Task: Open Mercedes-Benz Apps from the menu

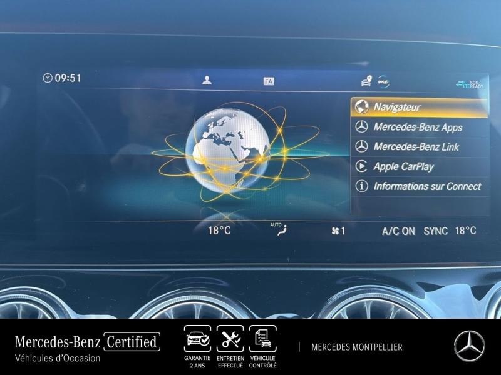Action: [x=418, y=127]
